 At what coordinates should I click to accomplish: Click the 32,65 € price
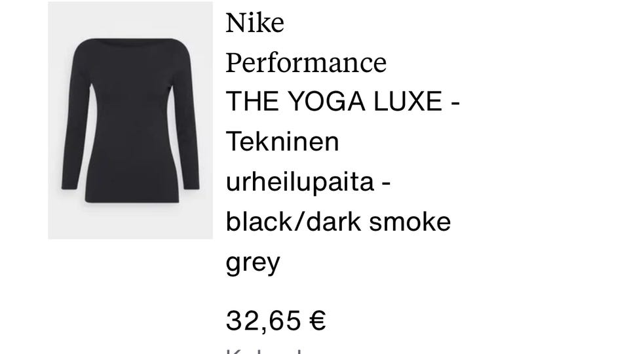[276, 321]
